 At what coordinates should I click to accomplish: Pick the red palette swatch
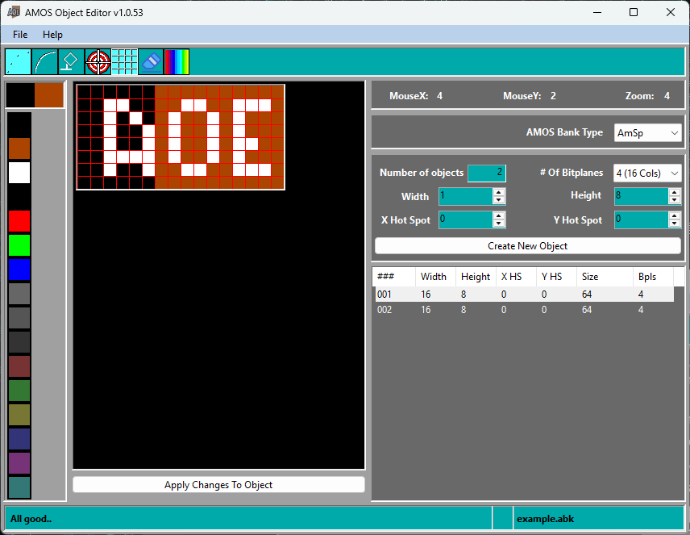19,221
